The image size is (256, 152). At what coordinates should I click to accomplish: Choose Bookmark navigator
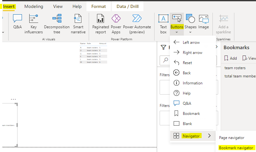tap(236, 148)
